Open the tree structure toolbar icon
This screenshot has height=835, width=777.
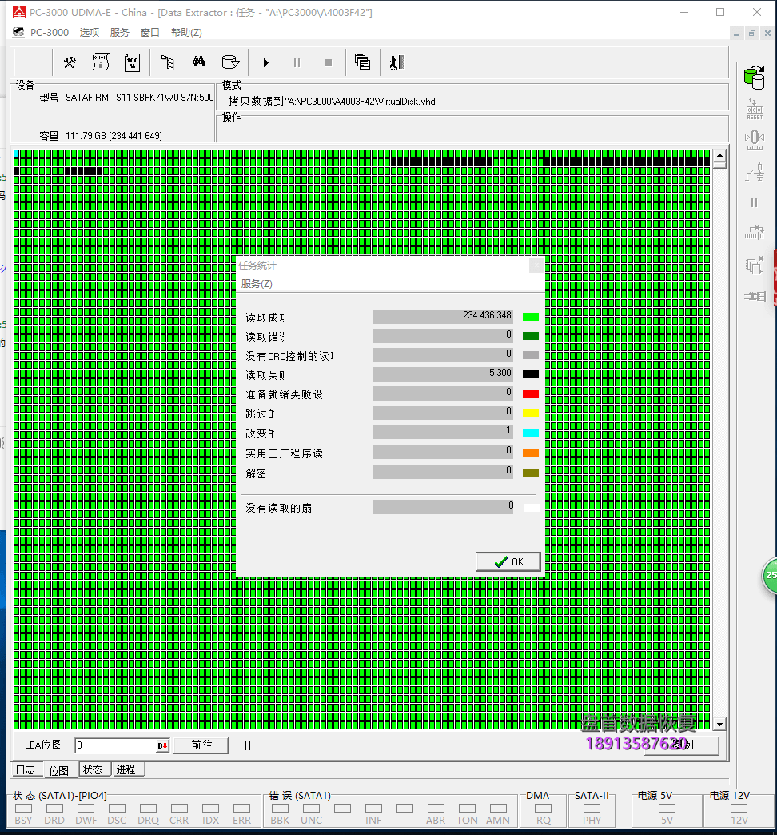click(x=168, y=63)
